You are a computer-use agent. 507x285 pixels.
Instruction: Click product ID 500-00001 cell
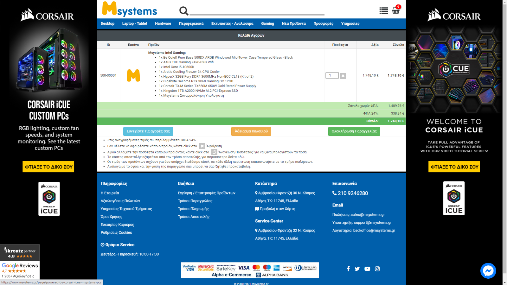point(108,75)
